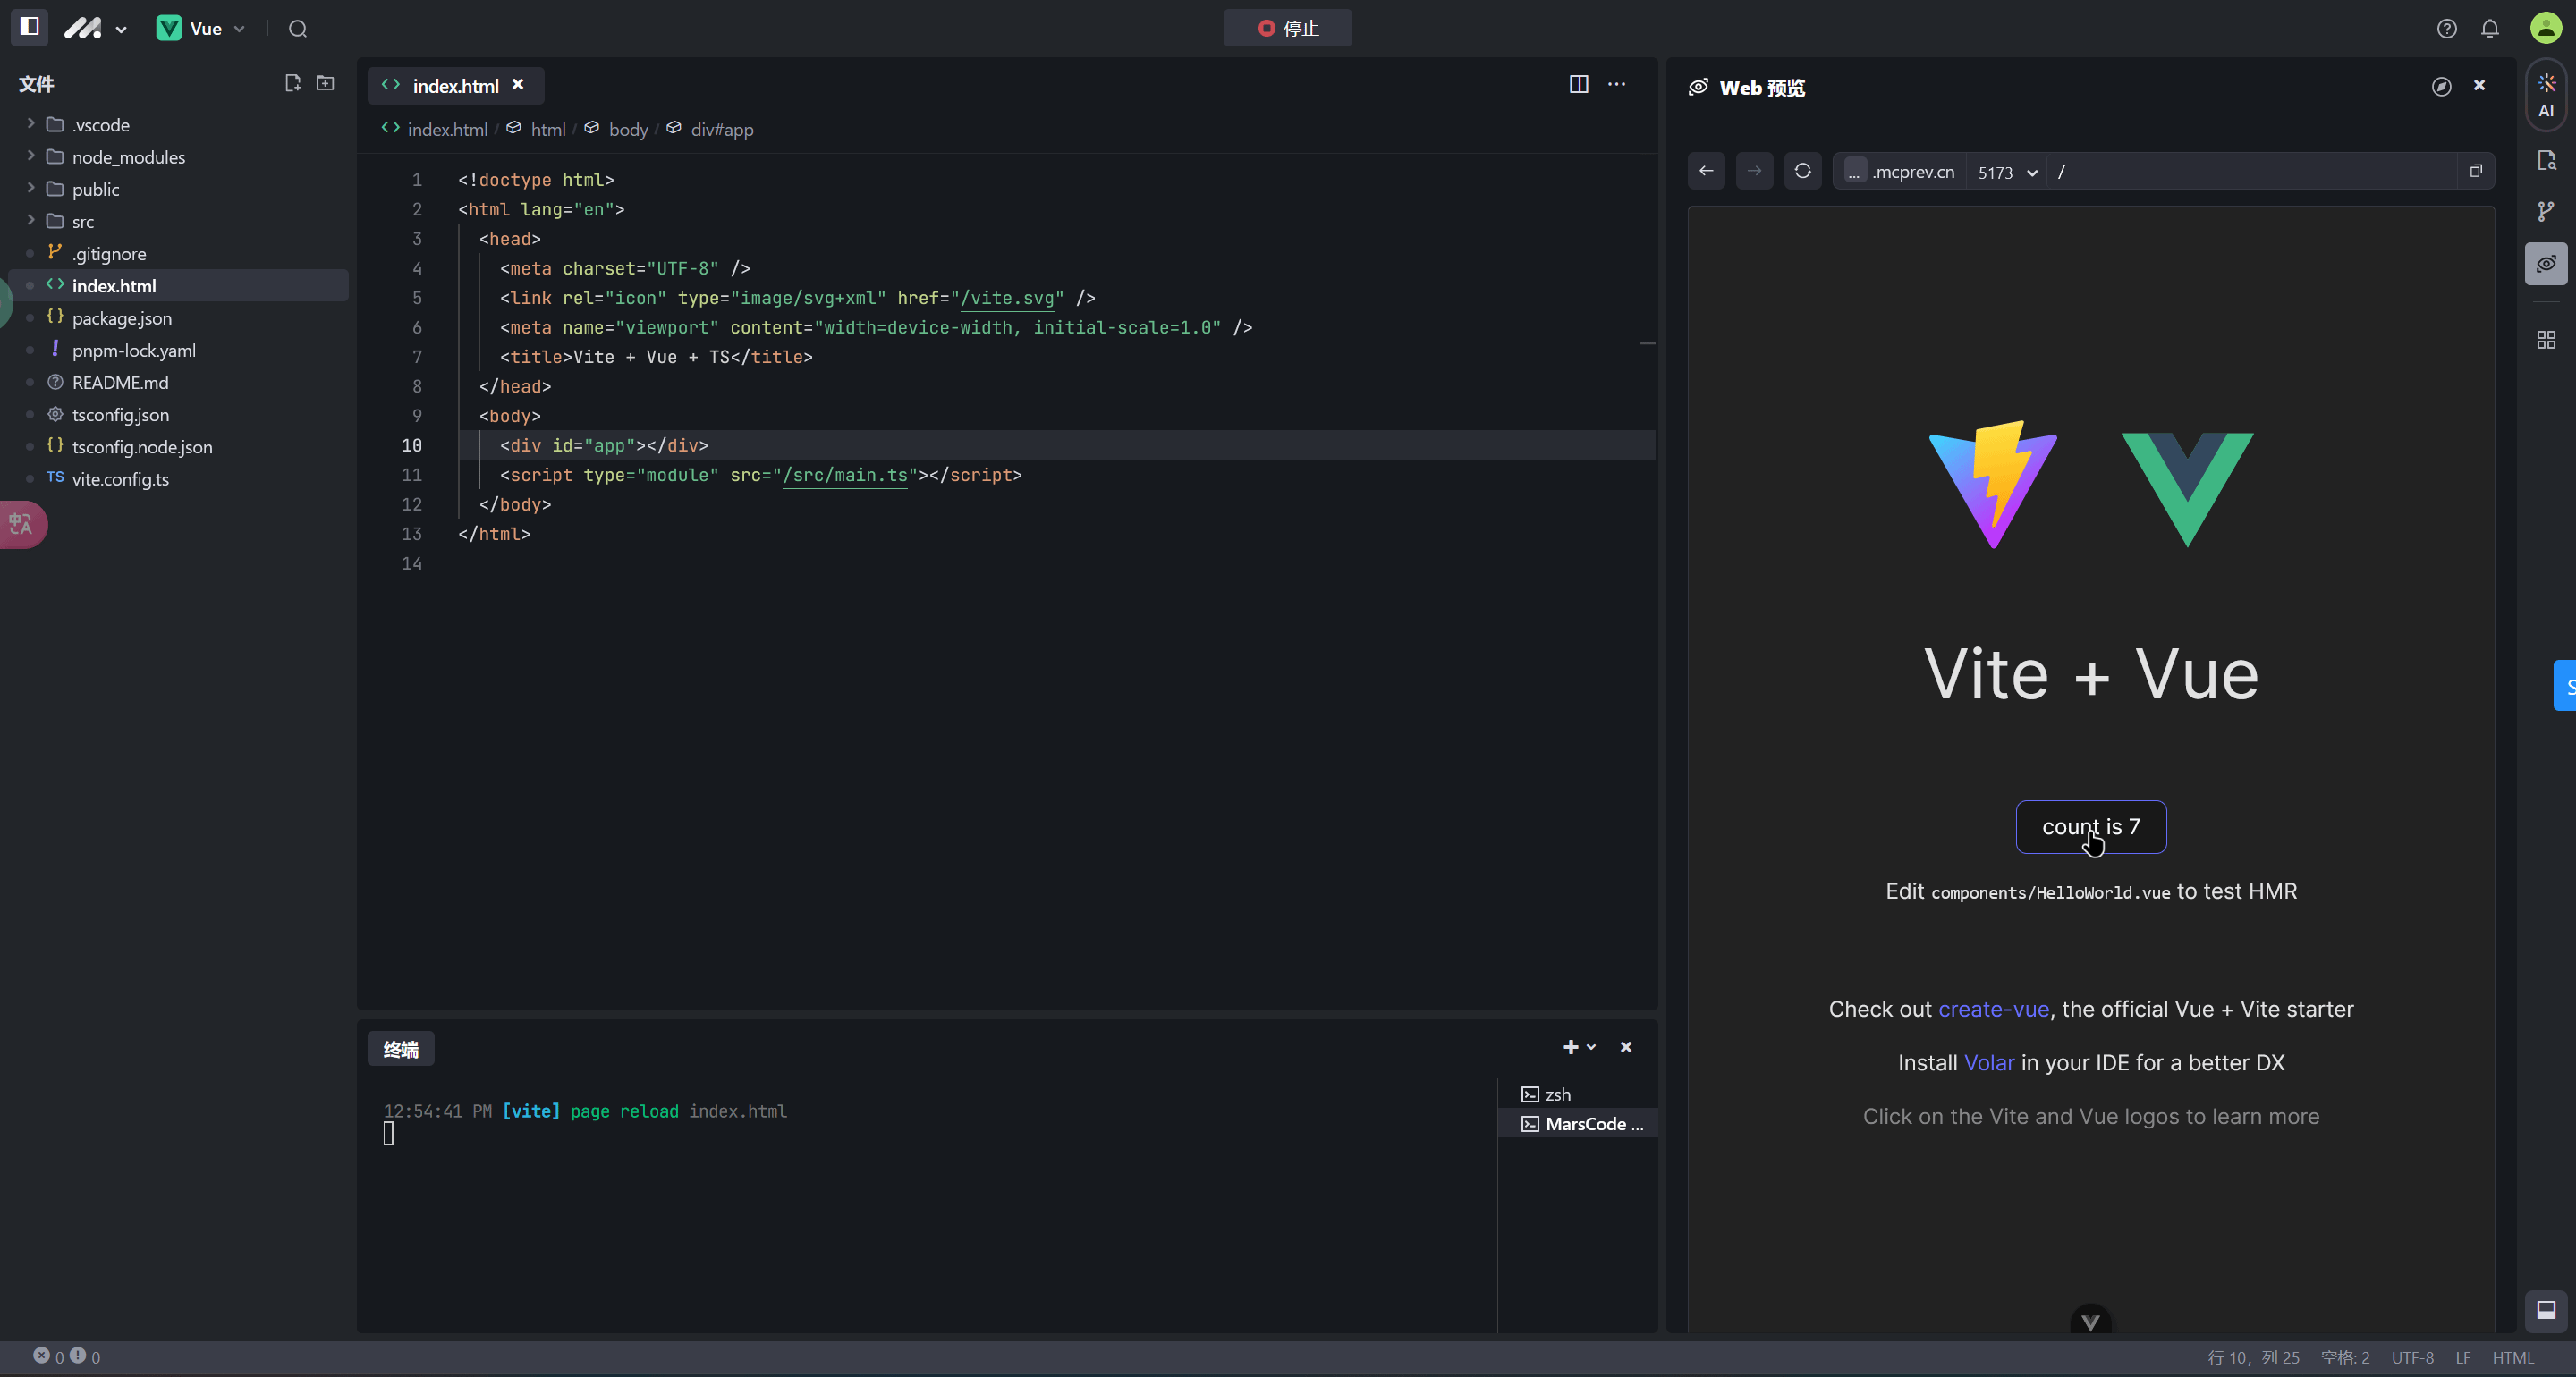Click the red 停止 stop button
2576x1377 pixels.
tap(1287, 28)
